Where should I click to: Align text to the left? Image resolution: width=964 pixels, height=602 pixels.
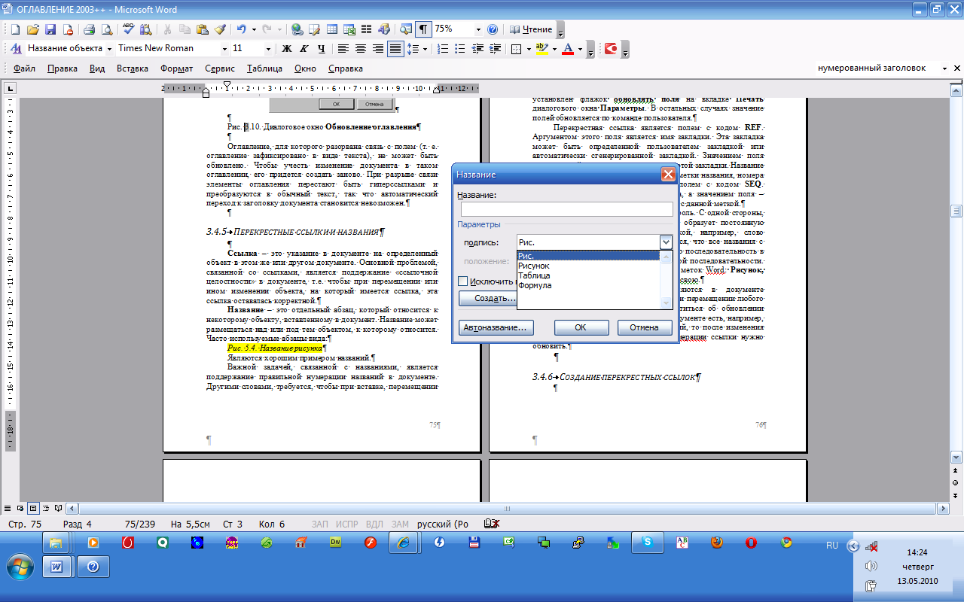tap(343, 48)
